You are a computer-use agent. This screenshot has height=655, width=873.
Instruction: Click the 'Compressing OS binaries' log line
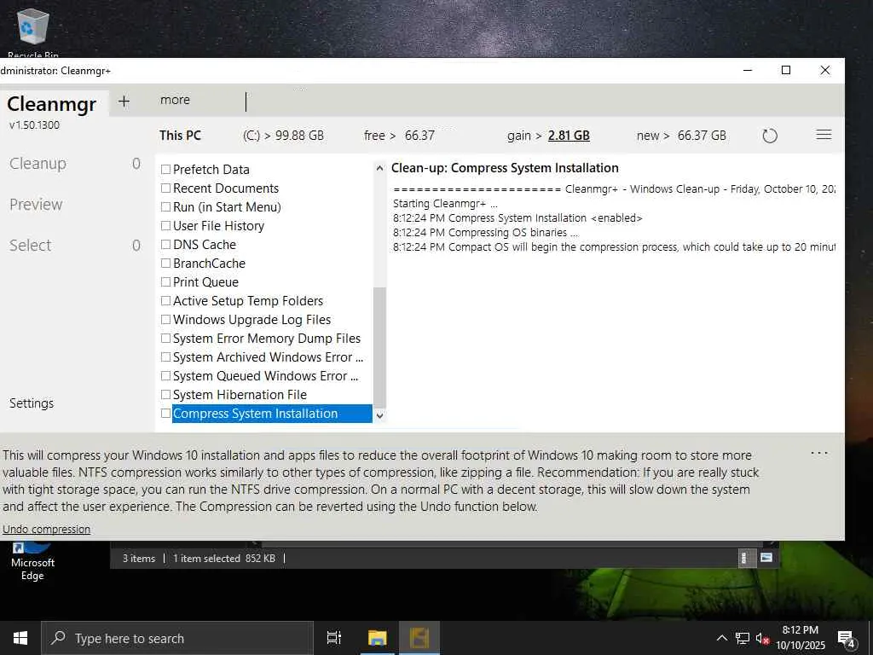485,232
